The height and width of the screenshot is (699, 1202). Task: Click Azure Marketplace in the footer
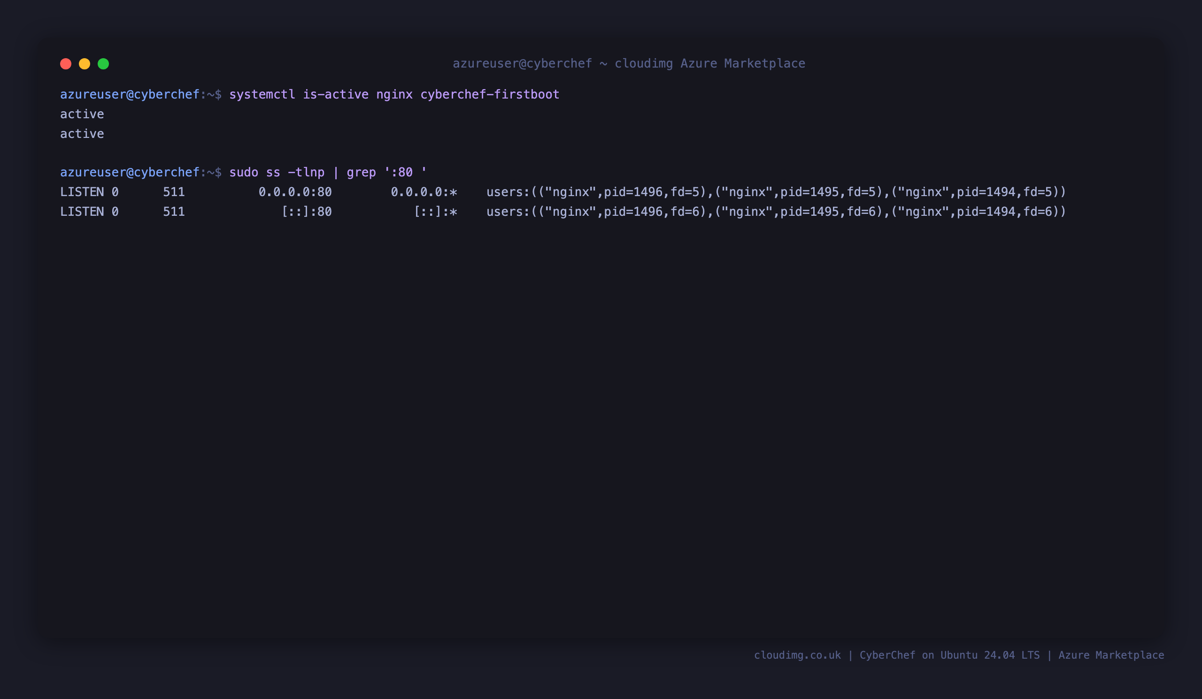coord(1111,655)
